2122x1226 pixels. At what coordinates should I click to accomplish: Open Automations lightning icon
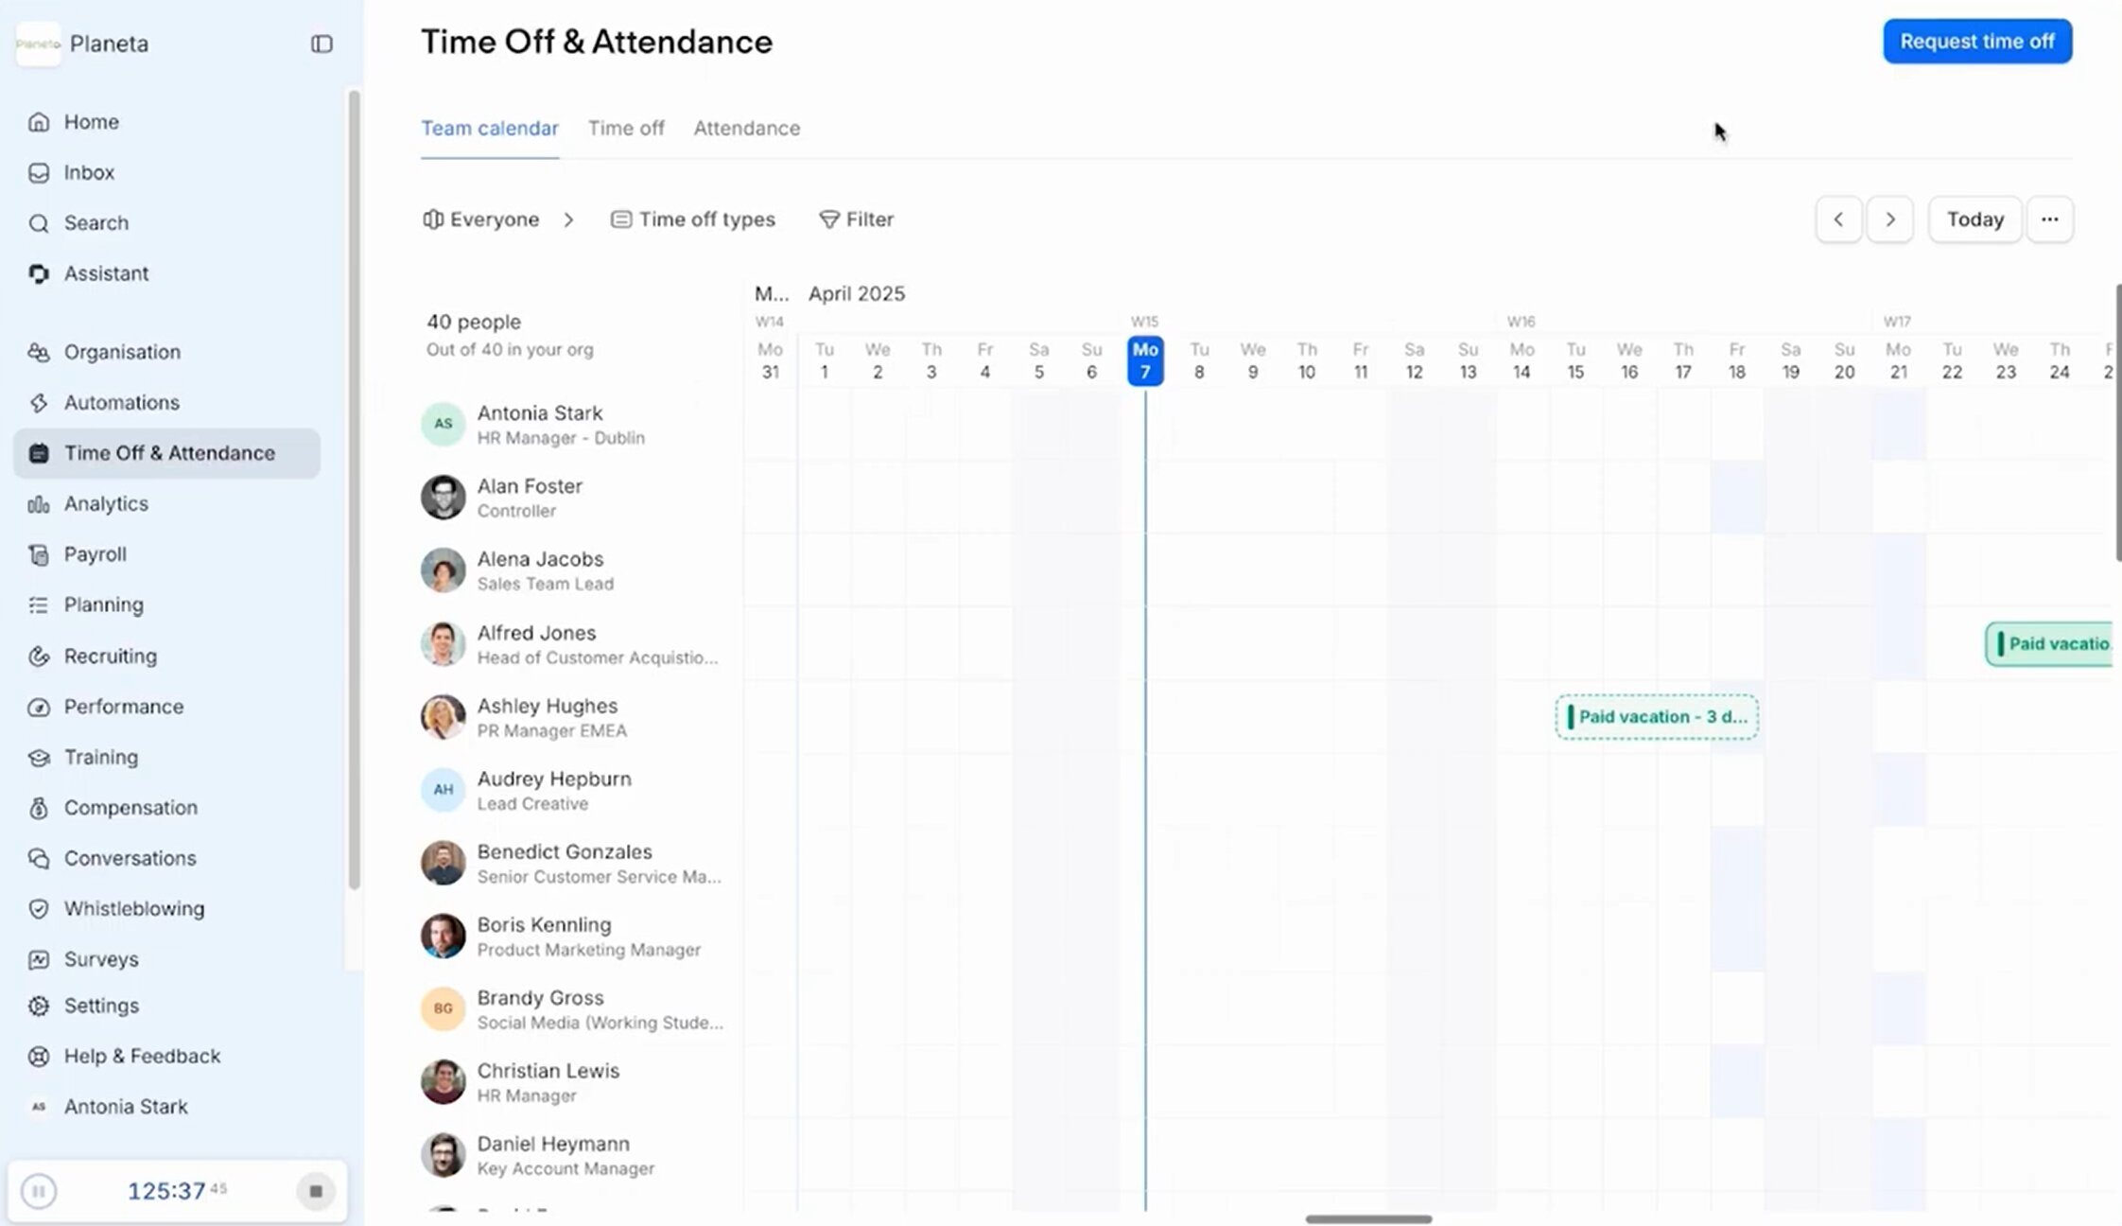[x=39, y=403]
